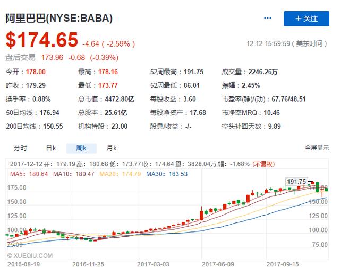Click 每股收益 value 3.60

(190, 99)
